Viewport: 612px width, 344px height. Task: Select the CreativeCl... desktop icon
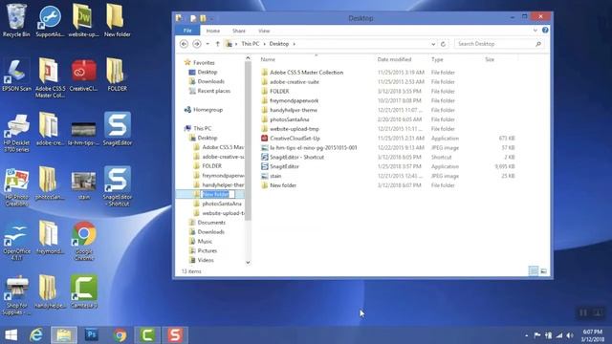click(83, 75)
